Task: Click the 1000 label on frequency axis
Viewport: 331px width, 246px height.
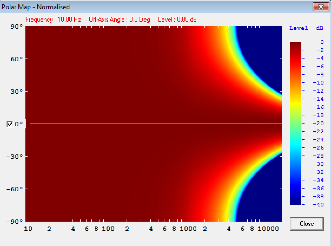Action: pyautogui.click(x=188, y=229)
